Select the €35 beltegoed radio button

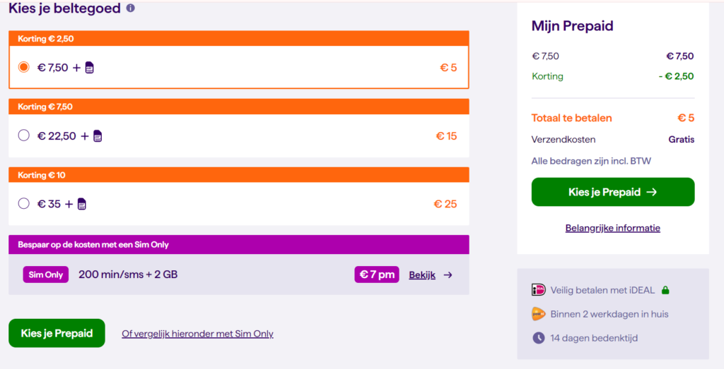[24, 204]
